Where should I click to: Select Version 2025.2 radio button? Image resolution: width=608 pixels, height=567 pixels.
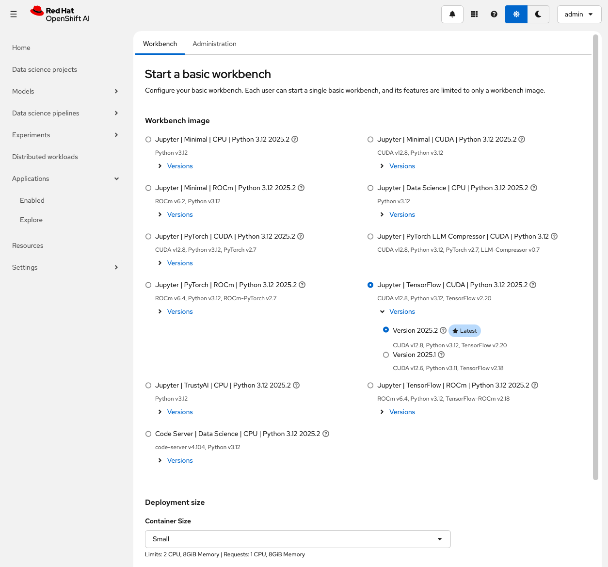[x=386, y=329]
